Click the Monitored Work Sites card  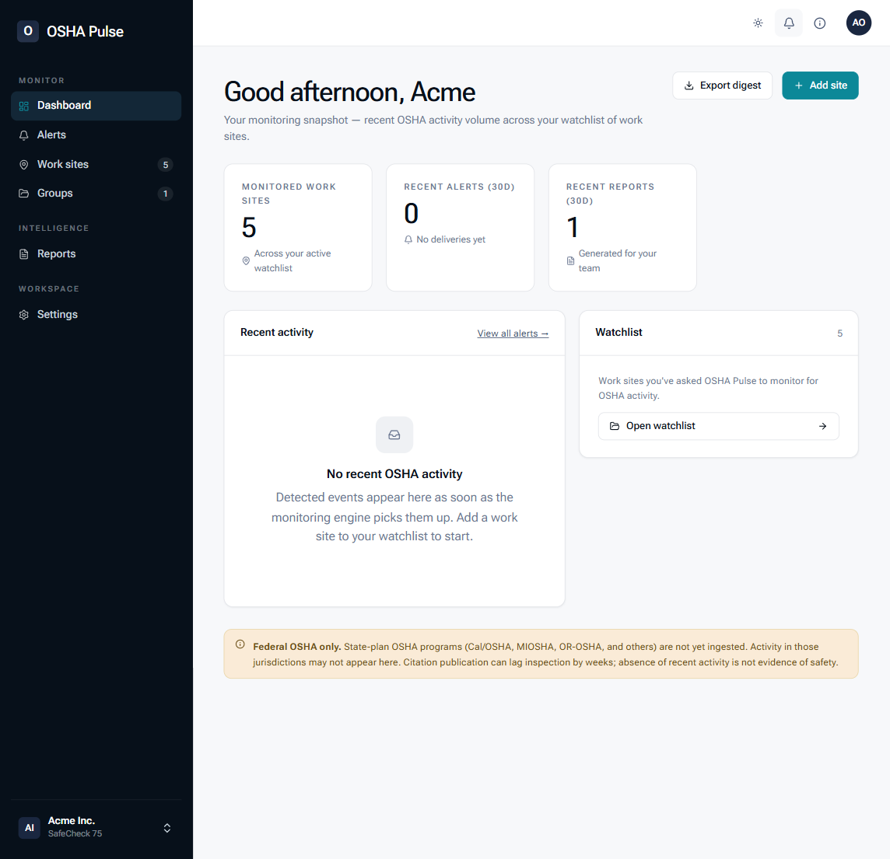pos(298,227)
